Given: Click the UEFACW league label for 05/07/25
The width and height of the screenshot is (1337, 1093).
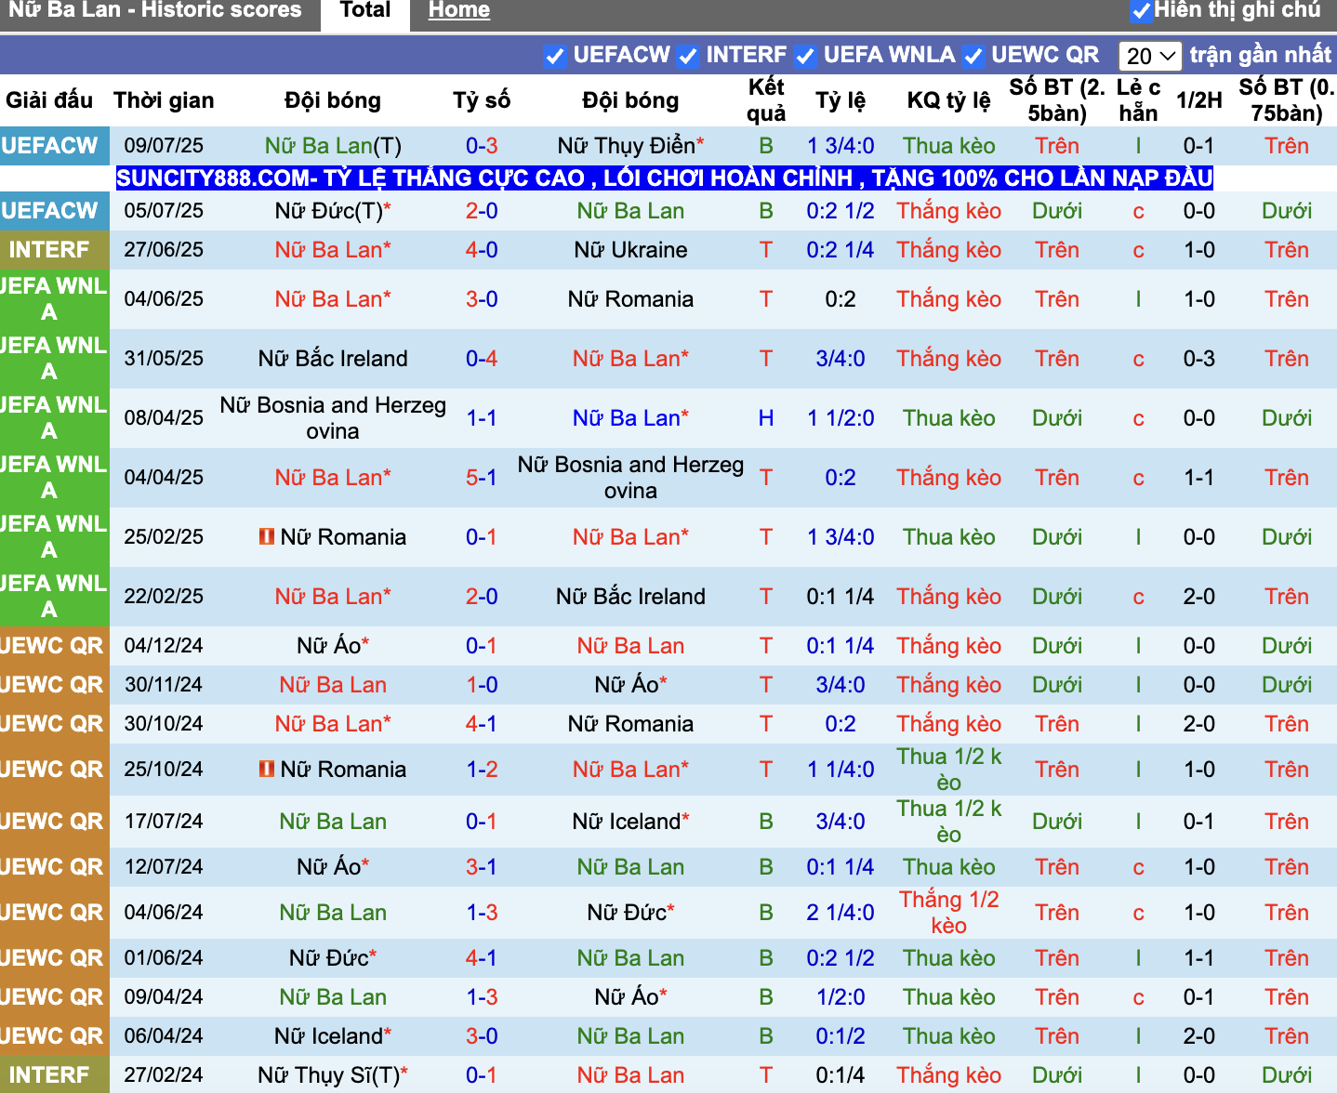Looking at the screenshot, I should tap(49, 211).
